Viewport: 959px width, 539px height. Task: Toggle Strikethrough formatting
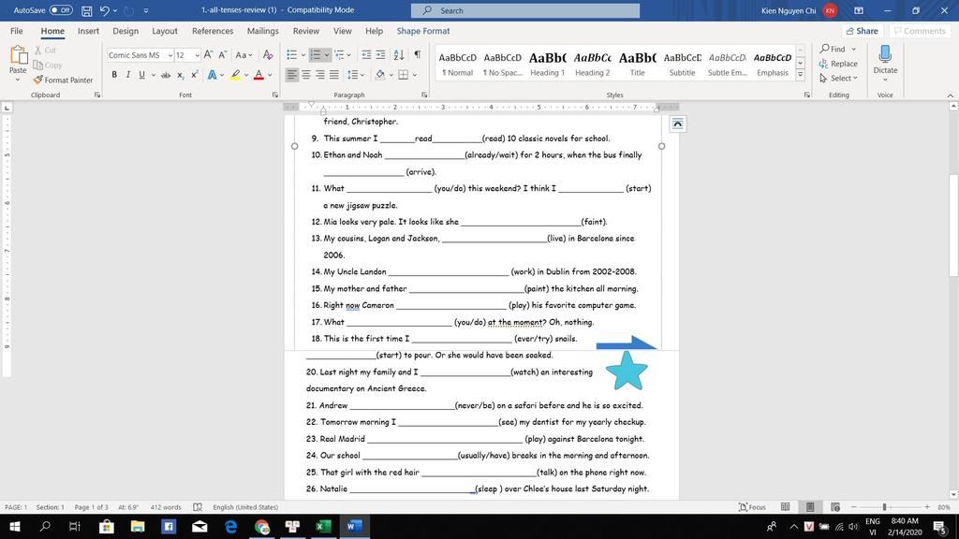pyautogui.click(x=165, y=75)
